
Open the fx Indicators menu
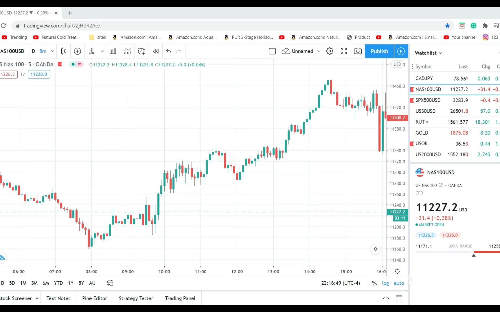pyautogui.click(x=92, y=51)
